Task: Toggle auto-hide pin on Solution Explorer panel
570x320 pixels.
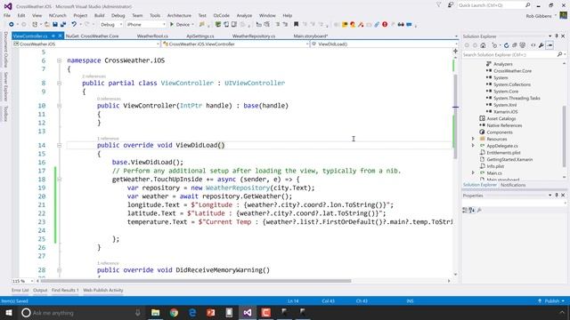Action: click(x=557, y=36)
